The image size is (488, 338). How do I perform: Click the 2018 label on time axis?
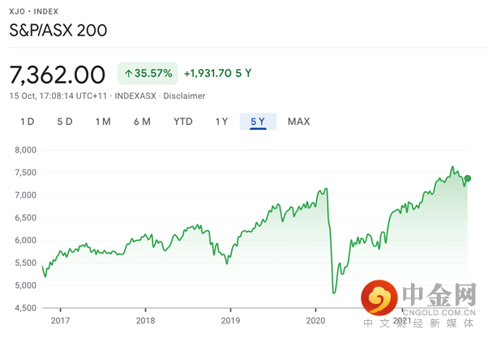click(x=145, y=321)
